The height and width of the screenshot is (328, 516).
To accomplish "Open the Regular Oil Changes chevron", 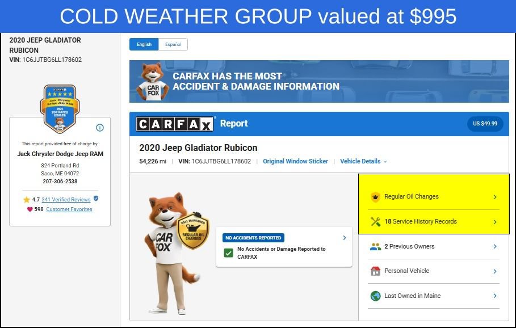I will [x=495, y=197].
